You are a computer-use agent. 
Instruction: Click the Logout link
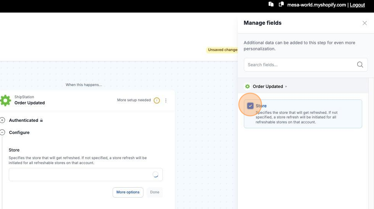click(357, 5)
